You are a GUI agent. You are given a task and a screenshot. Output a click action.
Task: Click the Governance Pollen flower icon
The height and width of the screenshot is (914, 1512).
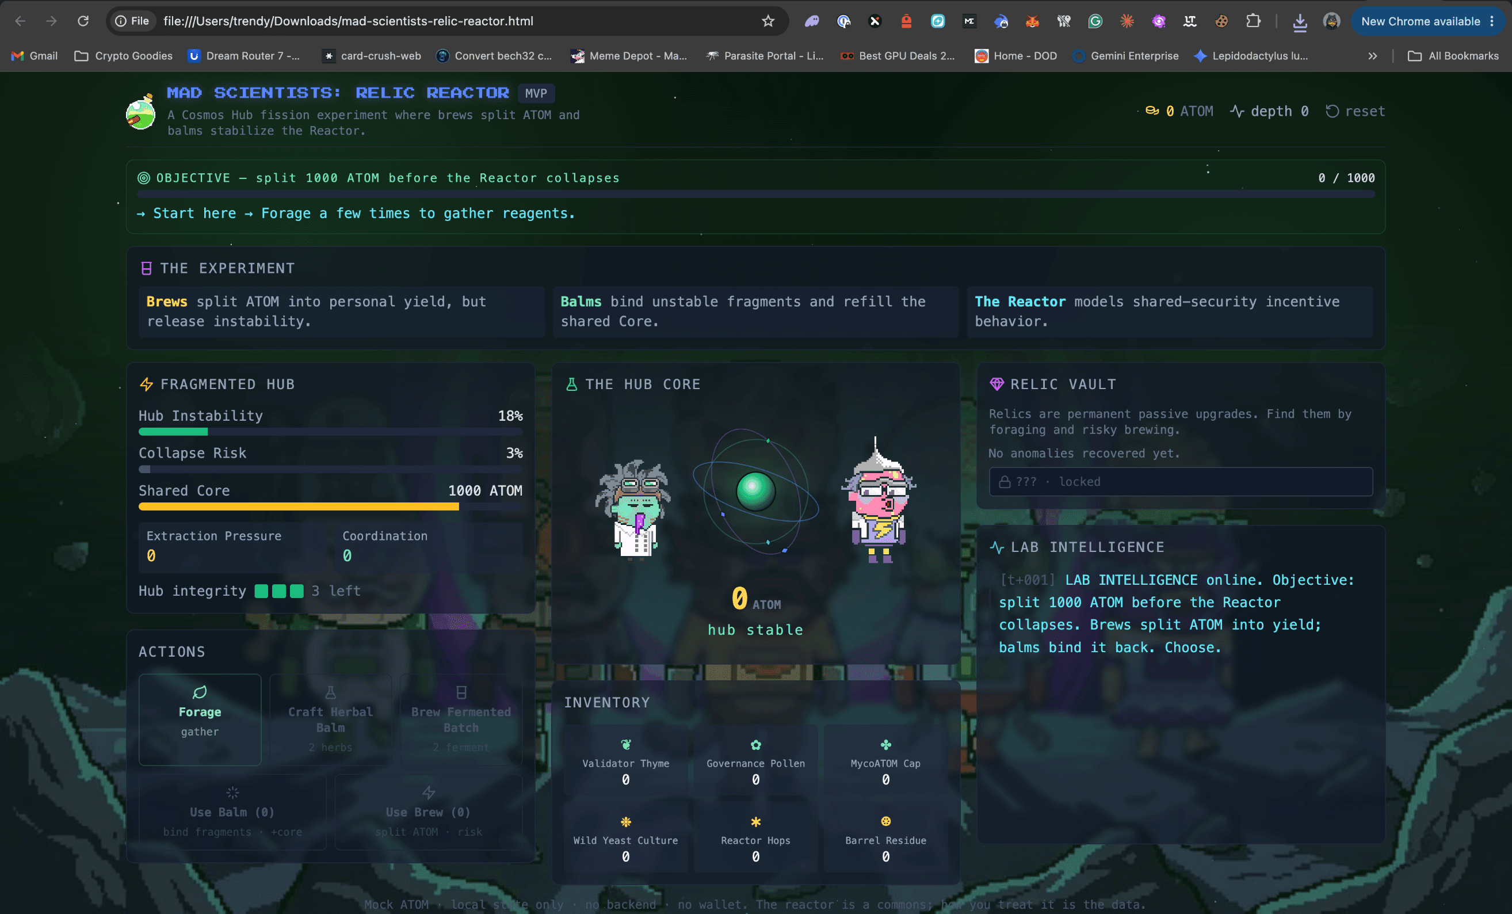[755, 745]
